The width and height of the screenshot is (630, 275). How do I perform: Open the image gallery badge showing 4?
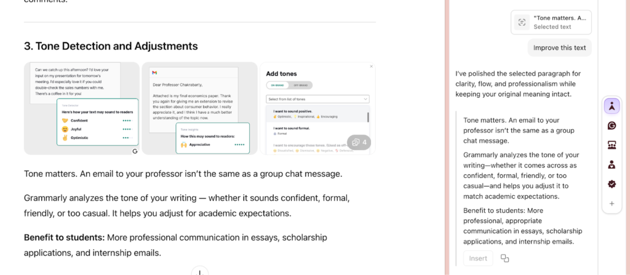(359, 142)
